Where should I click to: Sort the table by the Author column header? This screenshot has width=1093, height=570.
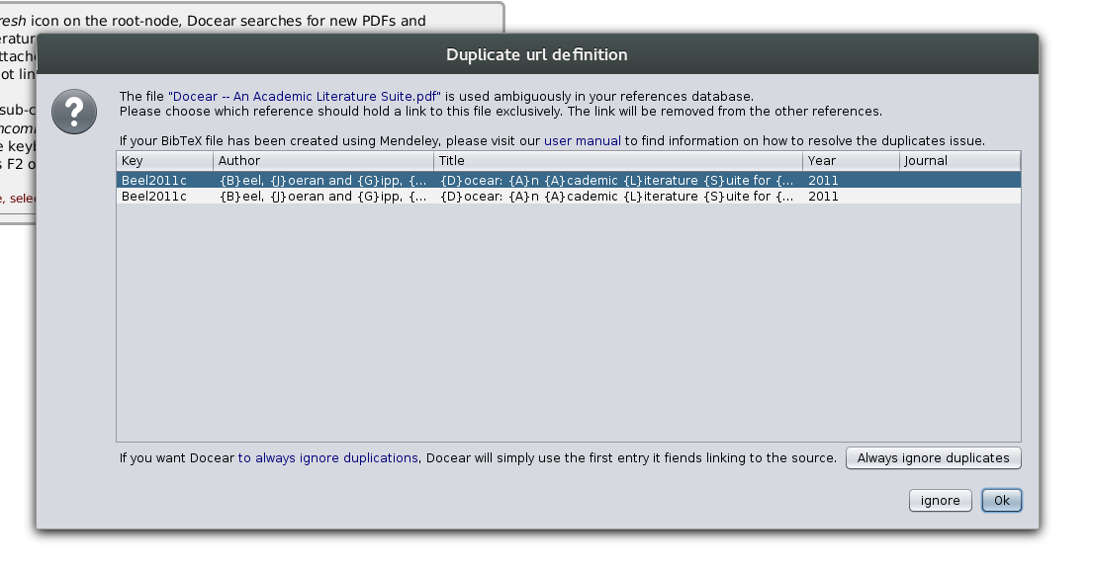(323, 161)
